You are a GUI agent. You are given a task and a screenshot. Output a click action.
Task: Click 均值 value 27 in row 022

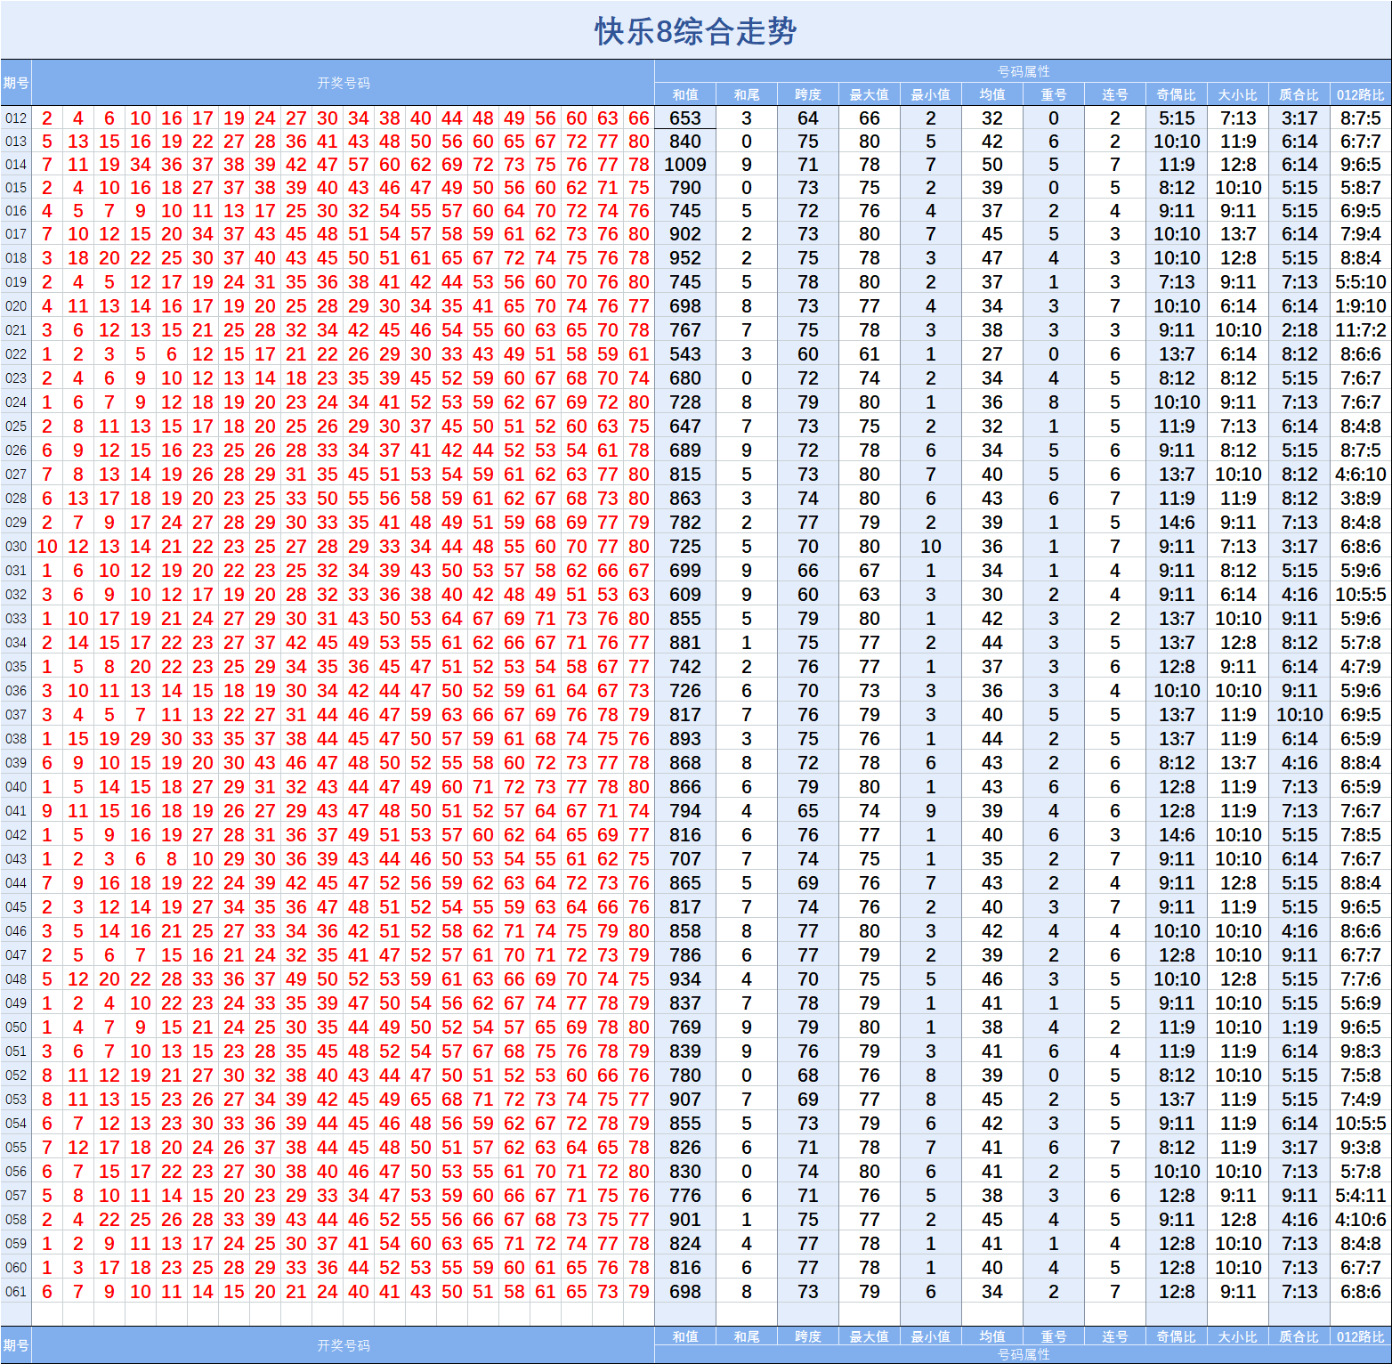point(992,354)
